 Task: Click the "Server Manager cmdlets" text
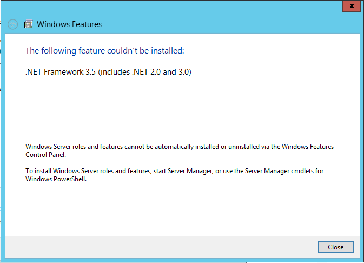[x=279, y=171]
